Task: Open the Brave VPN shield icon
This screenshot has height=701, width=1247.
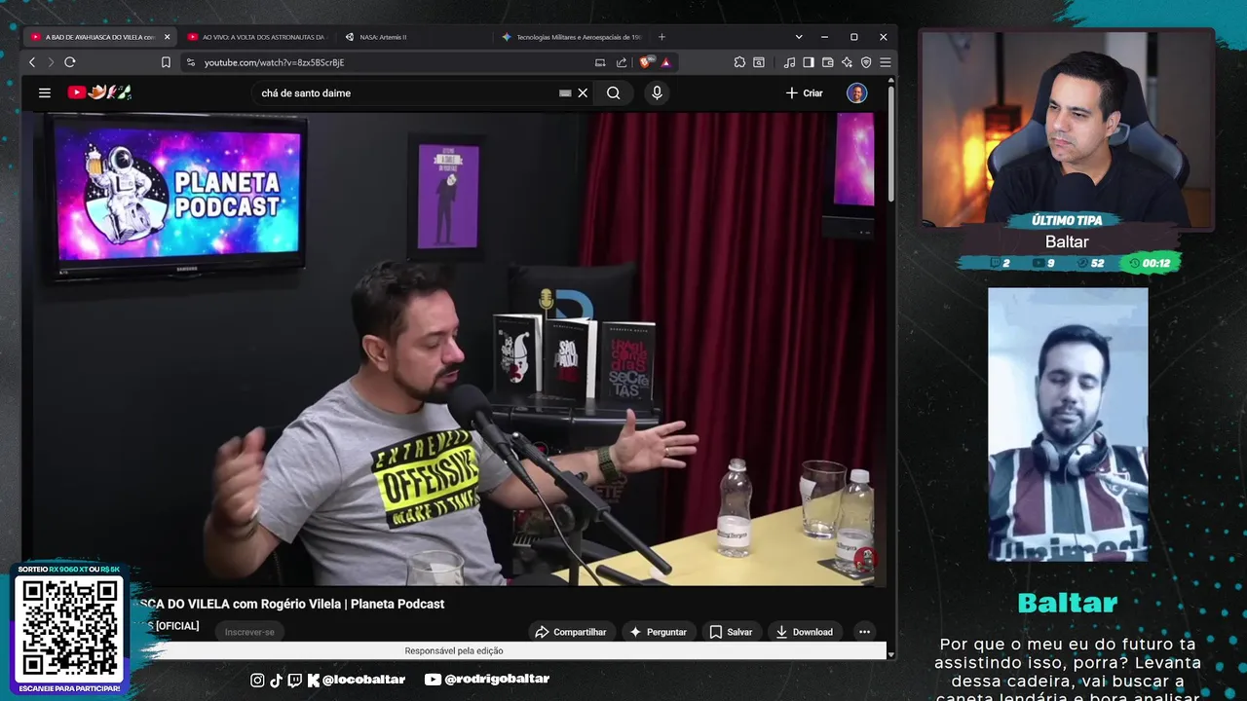Action: pyautogui.click(x=866, y=62)
